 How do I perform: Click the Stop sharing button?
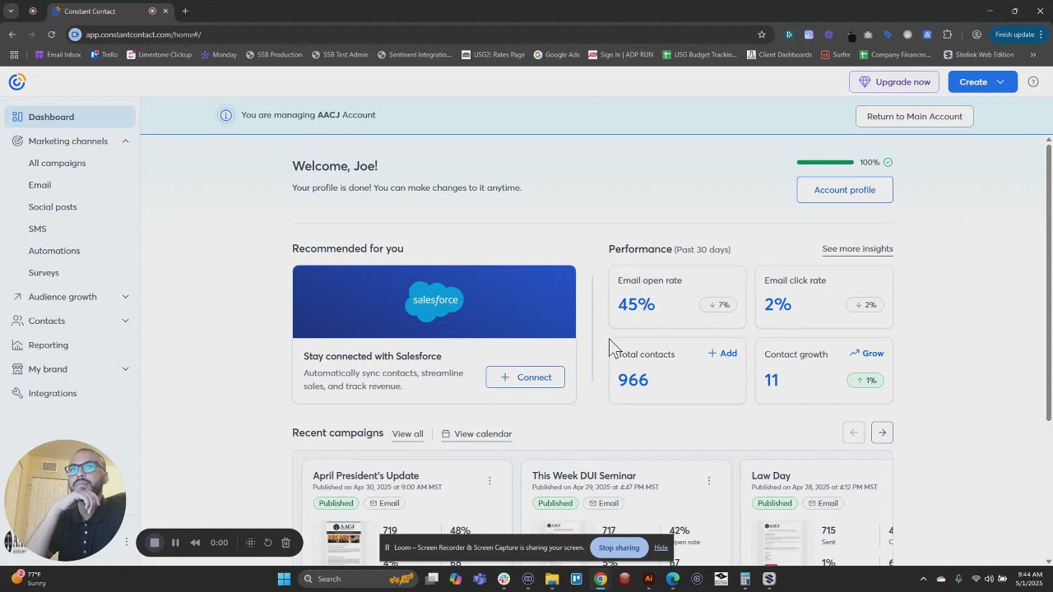click(x=619, y=548)
